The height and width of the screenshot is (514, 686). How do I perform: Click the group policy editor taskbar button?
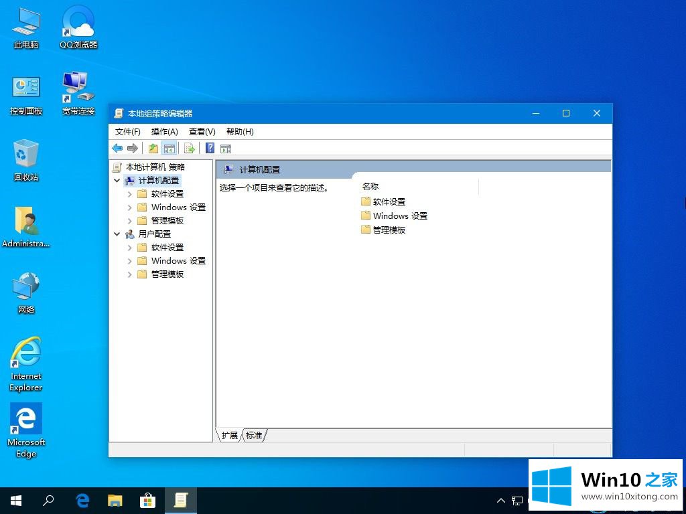click(181, 501)
